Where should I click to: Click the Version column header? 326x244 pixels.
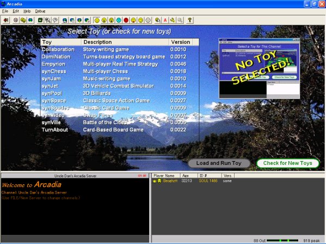(180, 42)
